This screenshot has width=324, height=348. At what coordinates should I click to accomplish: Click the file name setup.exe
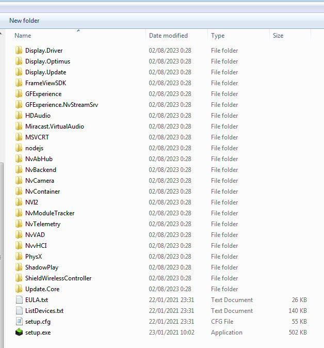38,333
